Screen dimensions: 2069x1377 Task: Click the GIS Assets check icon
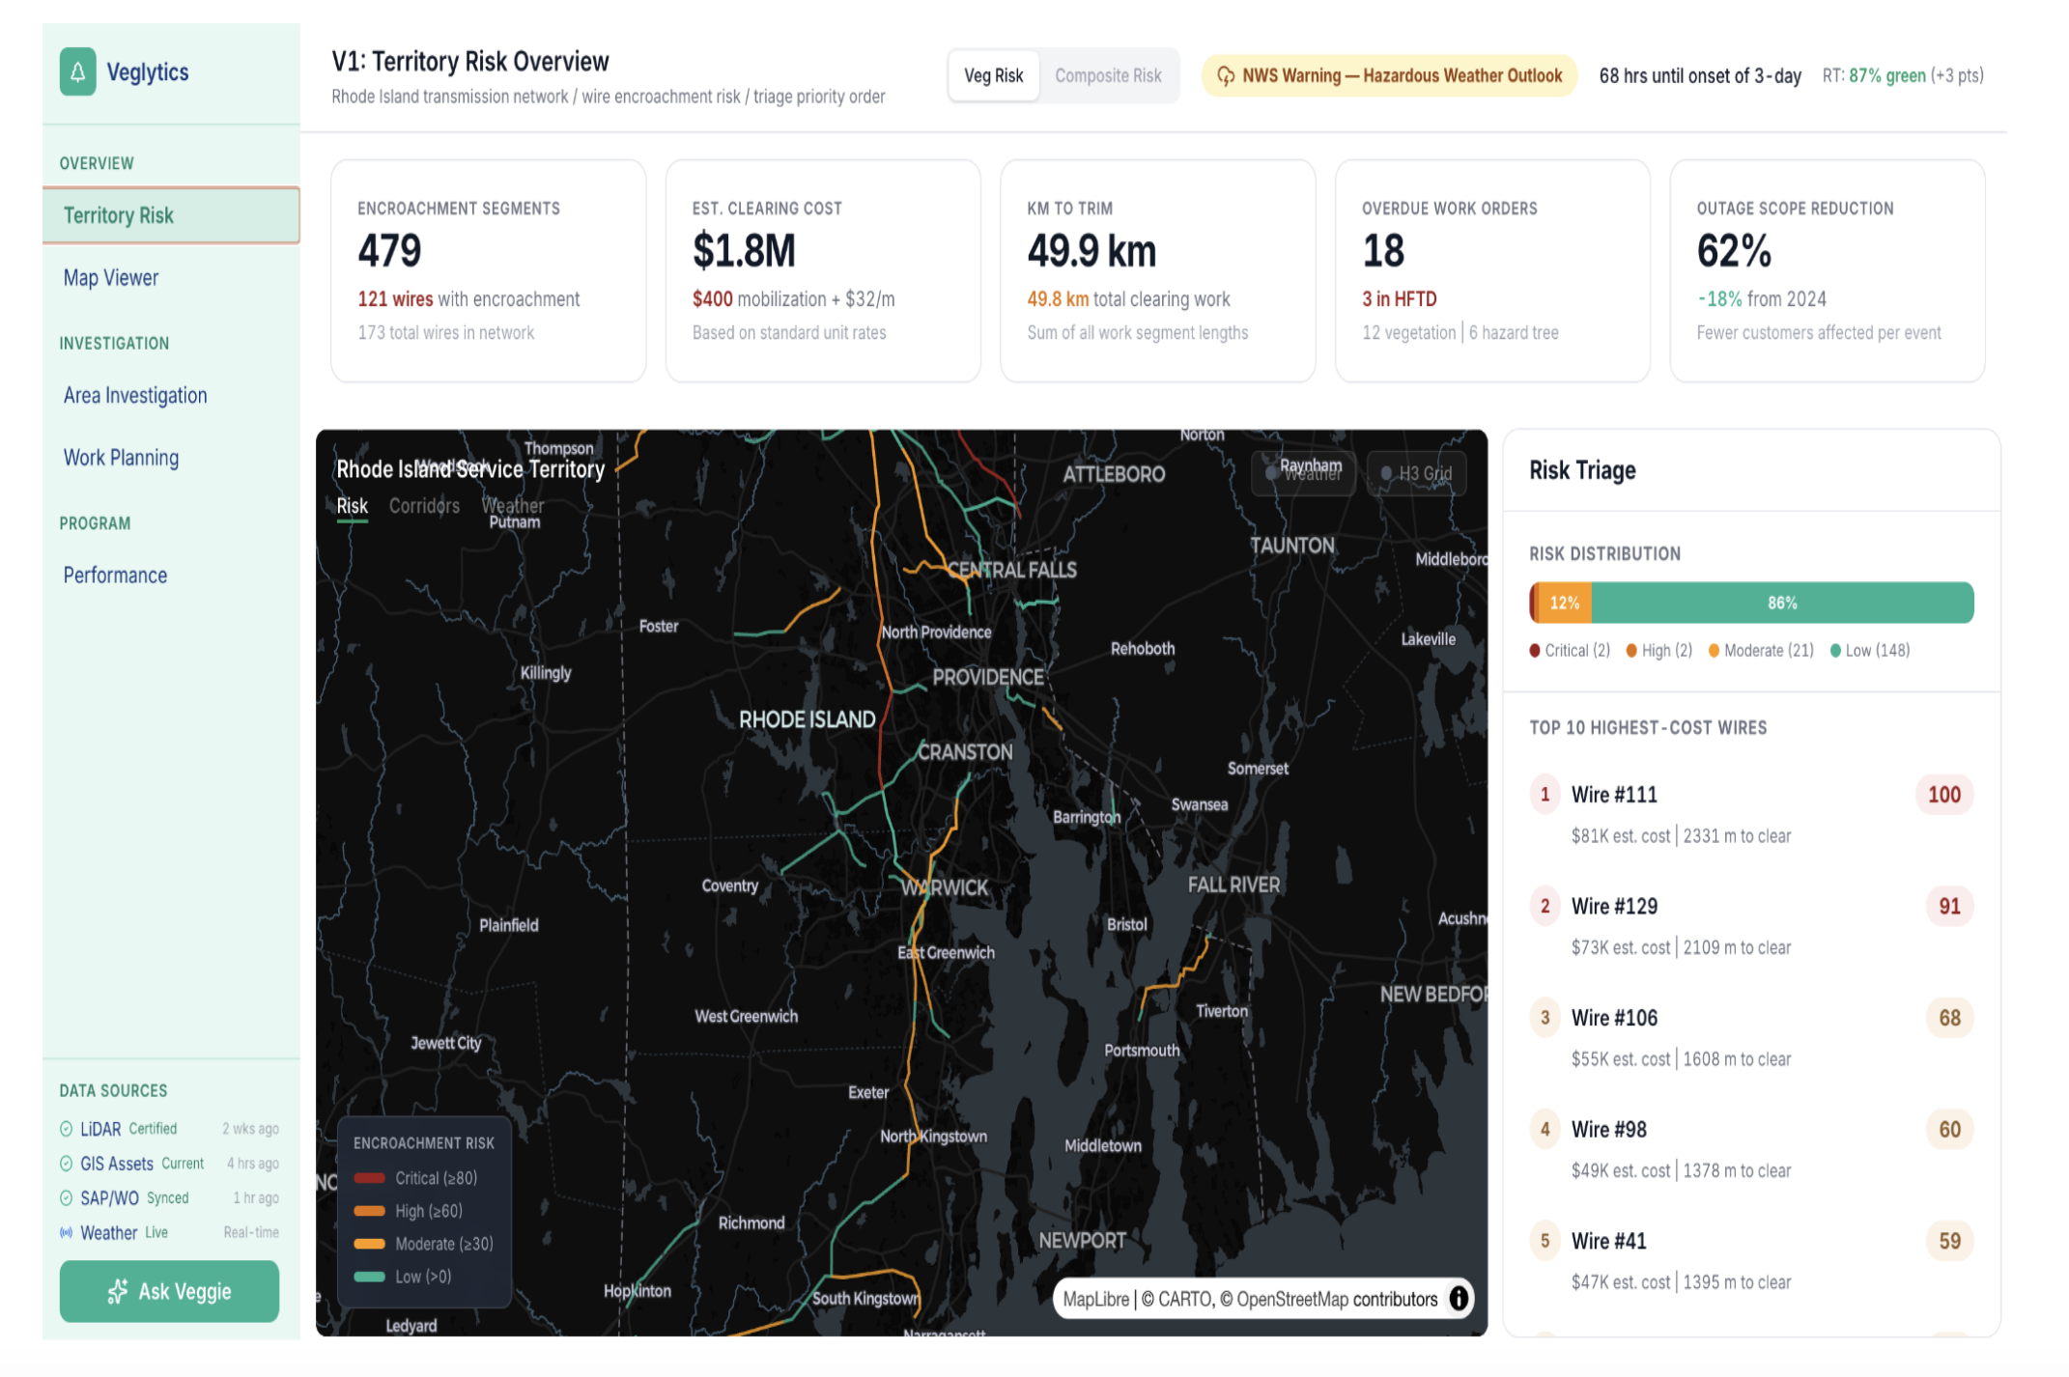(x=66, y=1164)
